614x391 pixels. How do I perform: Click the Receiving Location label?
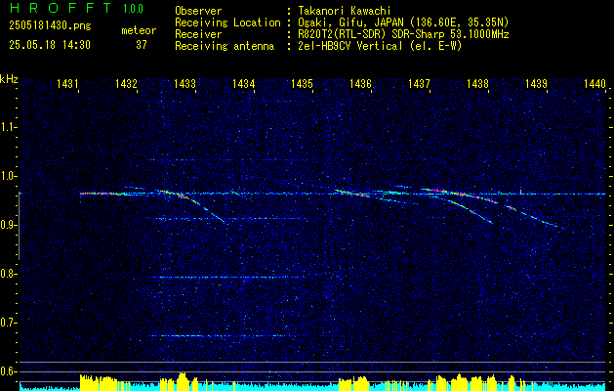click(227, 22)
